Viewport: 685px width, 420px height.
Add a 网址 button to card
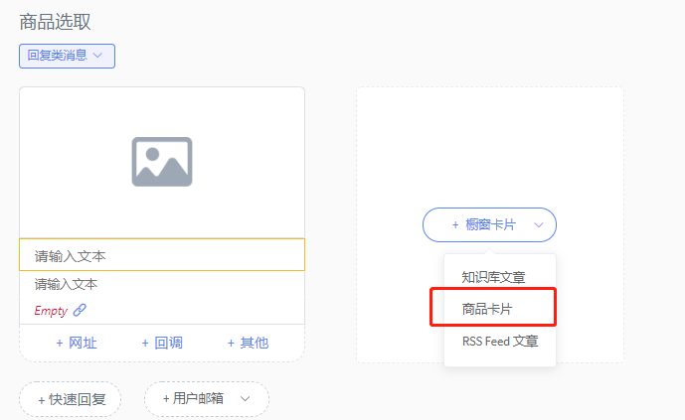(x=76, y=343)
